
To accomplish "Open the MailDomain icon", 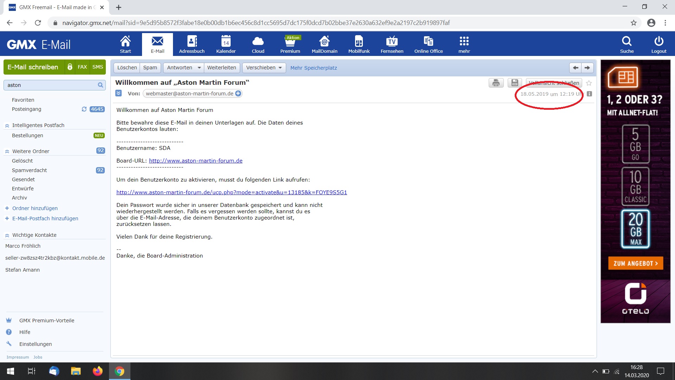I will click(324, 44).
